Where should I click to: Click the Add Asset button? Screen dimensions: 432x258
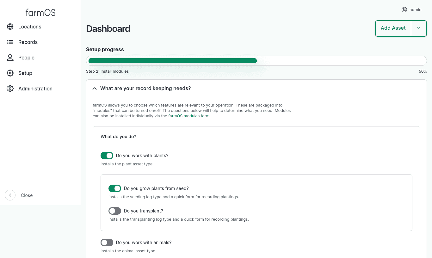coord(393,28)
